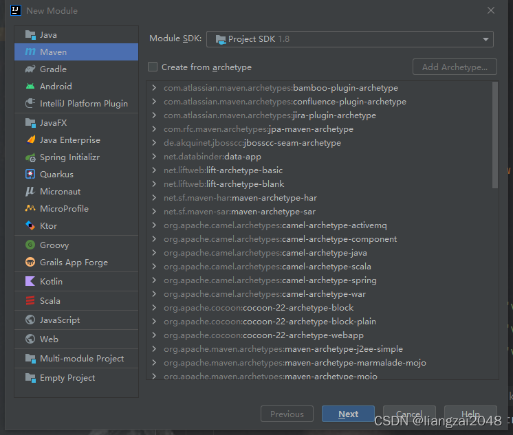Close the New Module dialog
The width and height of the screenshot is (513, 435).
(x=491, y=10)
